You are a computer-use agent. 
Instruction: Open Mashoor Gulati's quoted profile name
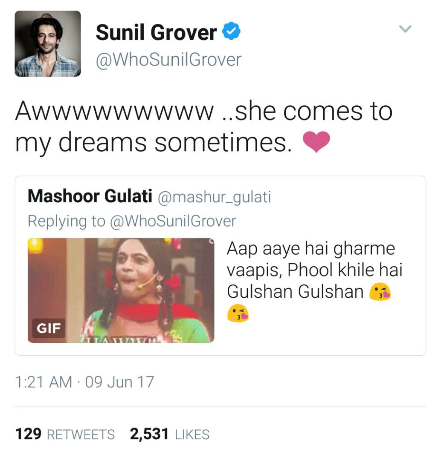point(90,196)
